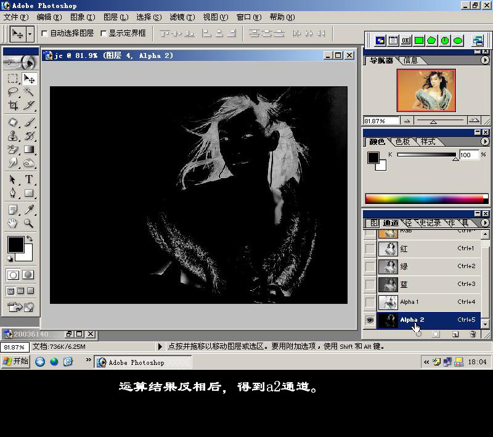
Task: Click the K grayscale slider
Action: (x=426, y=155)
